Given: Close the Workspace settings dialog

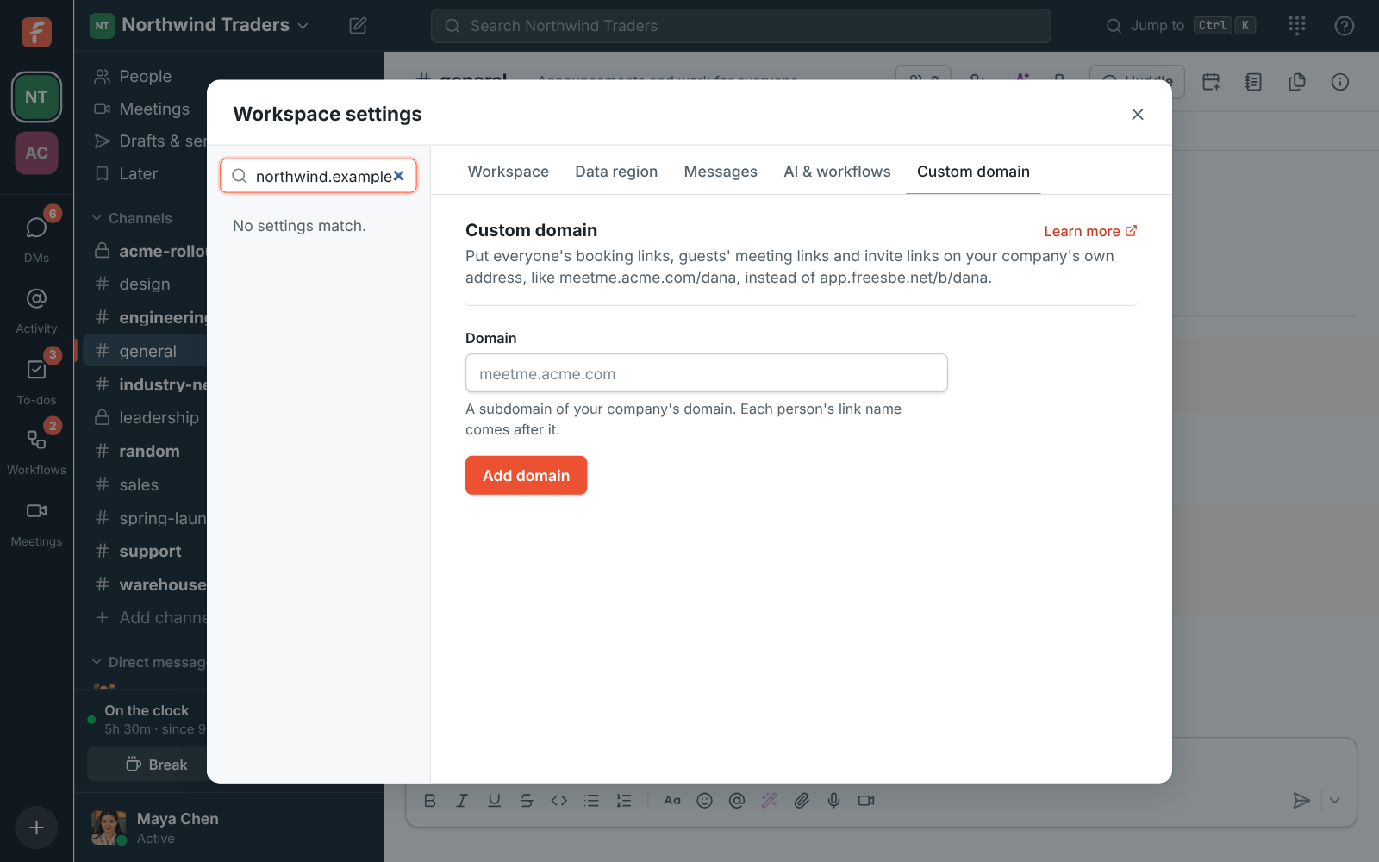Looking at the screenshot, I should click(x=1138, y=114).
